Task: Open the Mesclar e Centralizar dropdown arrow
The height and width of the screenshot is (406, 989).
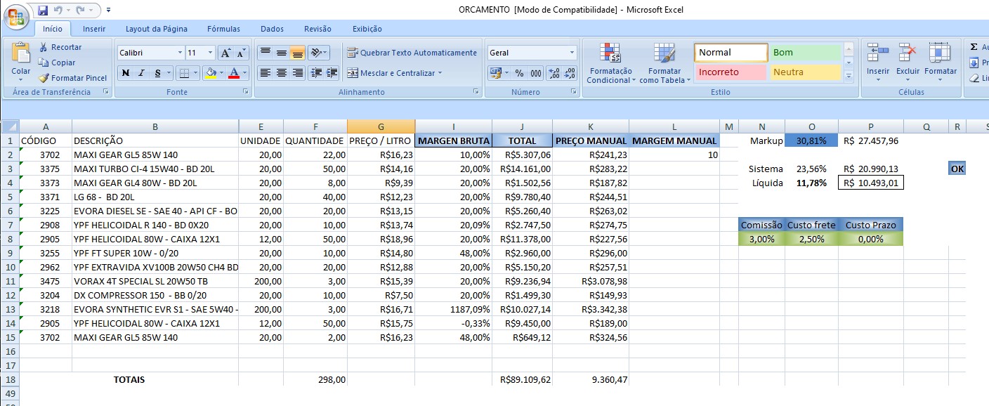Action: point(440,73)
